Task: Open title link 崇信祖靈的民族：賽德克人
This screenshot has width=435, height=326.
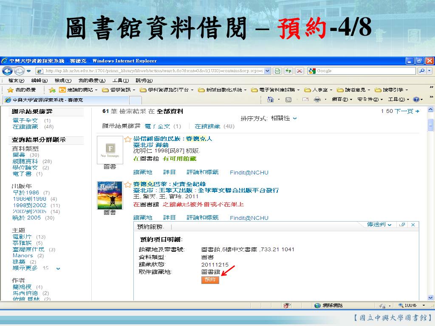Action: coord(172,139)
